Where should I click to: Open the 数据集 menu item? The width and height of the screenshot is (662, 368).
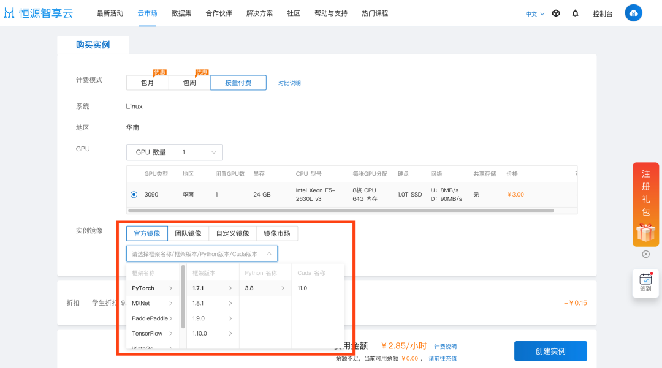pos(181,13)
